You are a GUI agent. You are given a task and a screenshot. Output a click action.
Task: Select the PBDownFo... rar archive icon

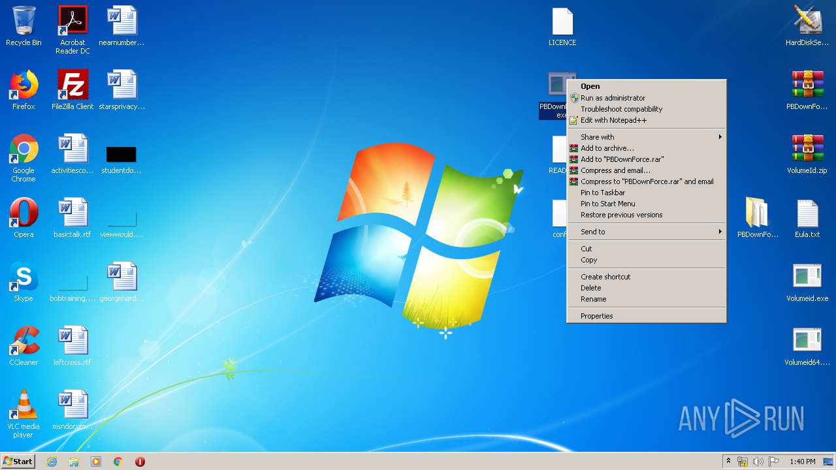(x=807, y=90)
